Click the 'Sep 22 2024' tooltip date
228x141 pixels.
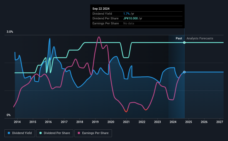coord(101,9)
